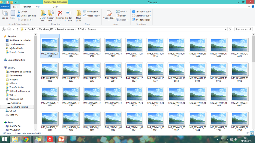Select Cartão SD in navigation tree

(16, 103)
